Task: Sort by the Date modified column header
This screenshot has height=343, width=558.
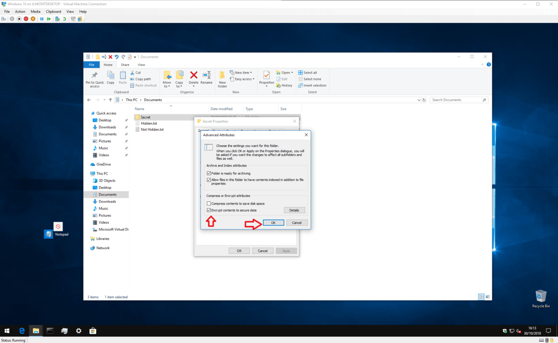Action: tap(222, 109)
